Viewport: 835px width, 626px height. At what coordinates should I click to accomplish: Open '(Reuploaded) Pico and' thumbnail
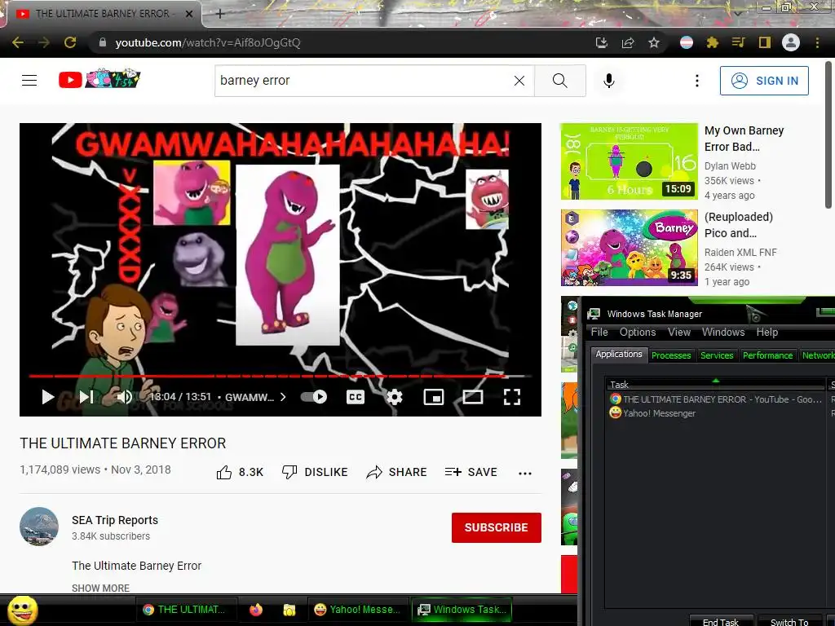[629, 248]
